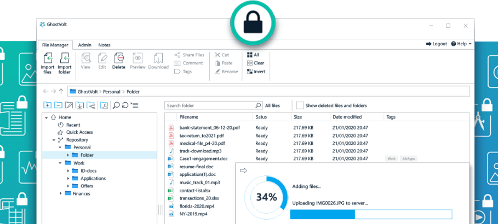Image resolution: width=498 pixels, height=224 pixels.
Task: Collapse the Repository tree node
Action: [x=54, y=140]
